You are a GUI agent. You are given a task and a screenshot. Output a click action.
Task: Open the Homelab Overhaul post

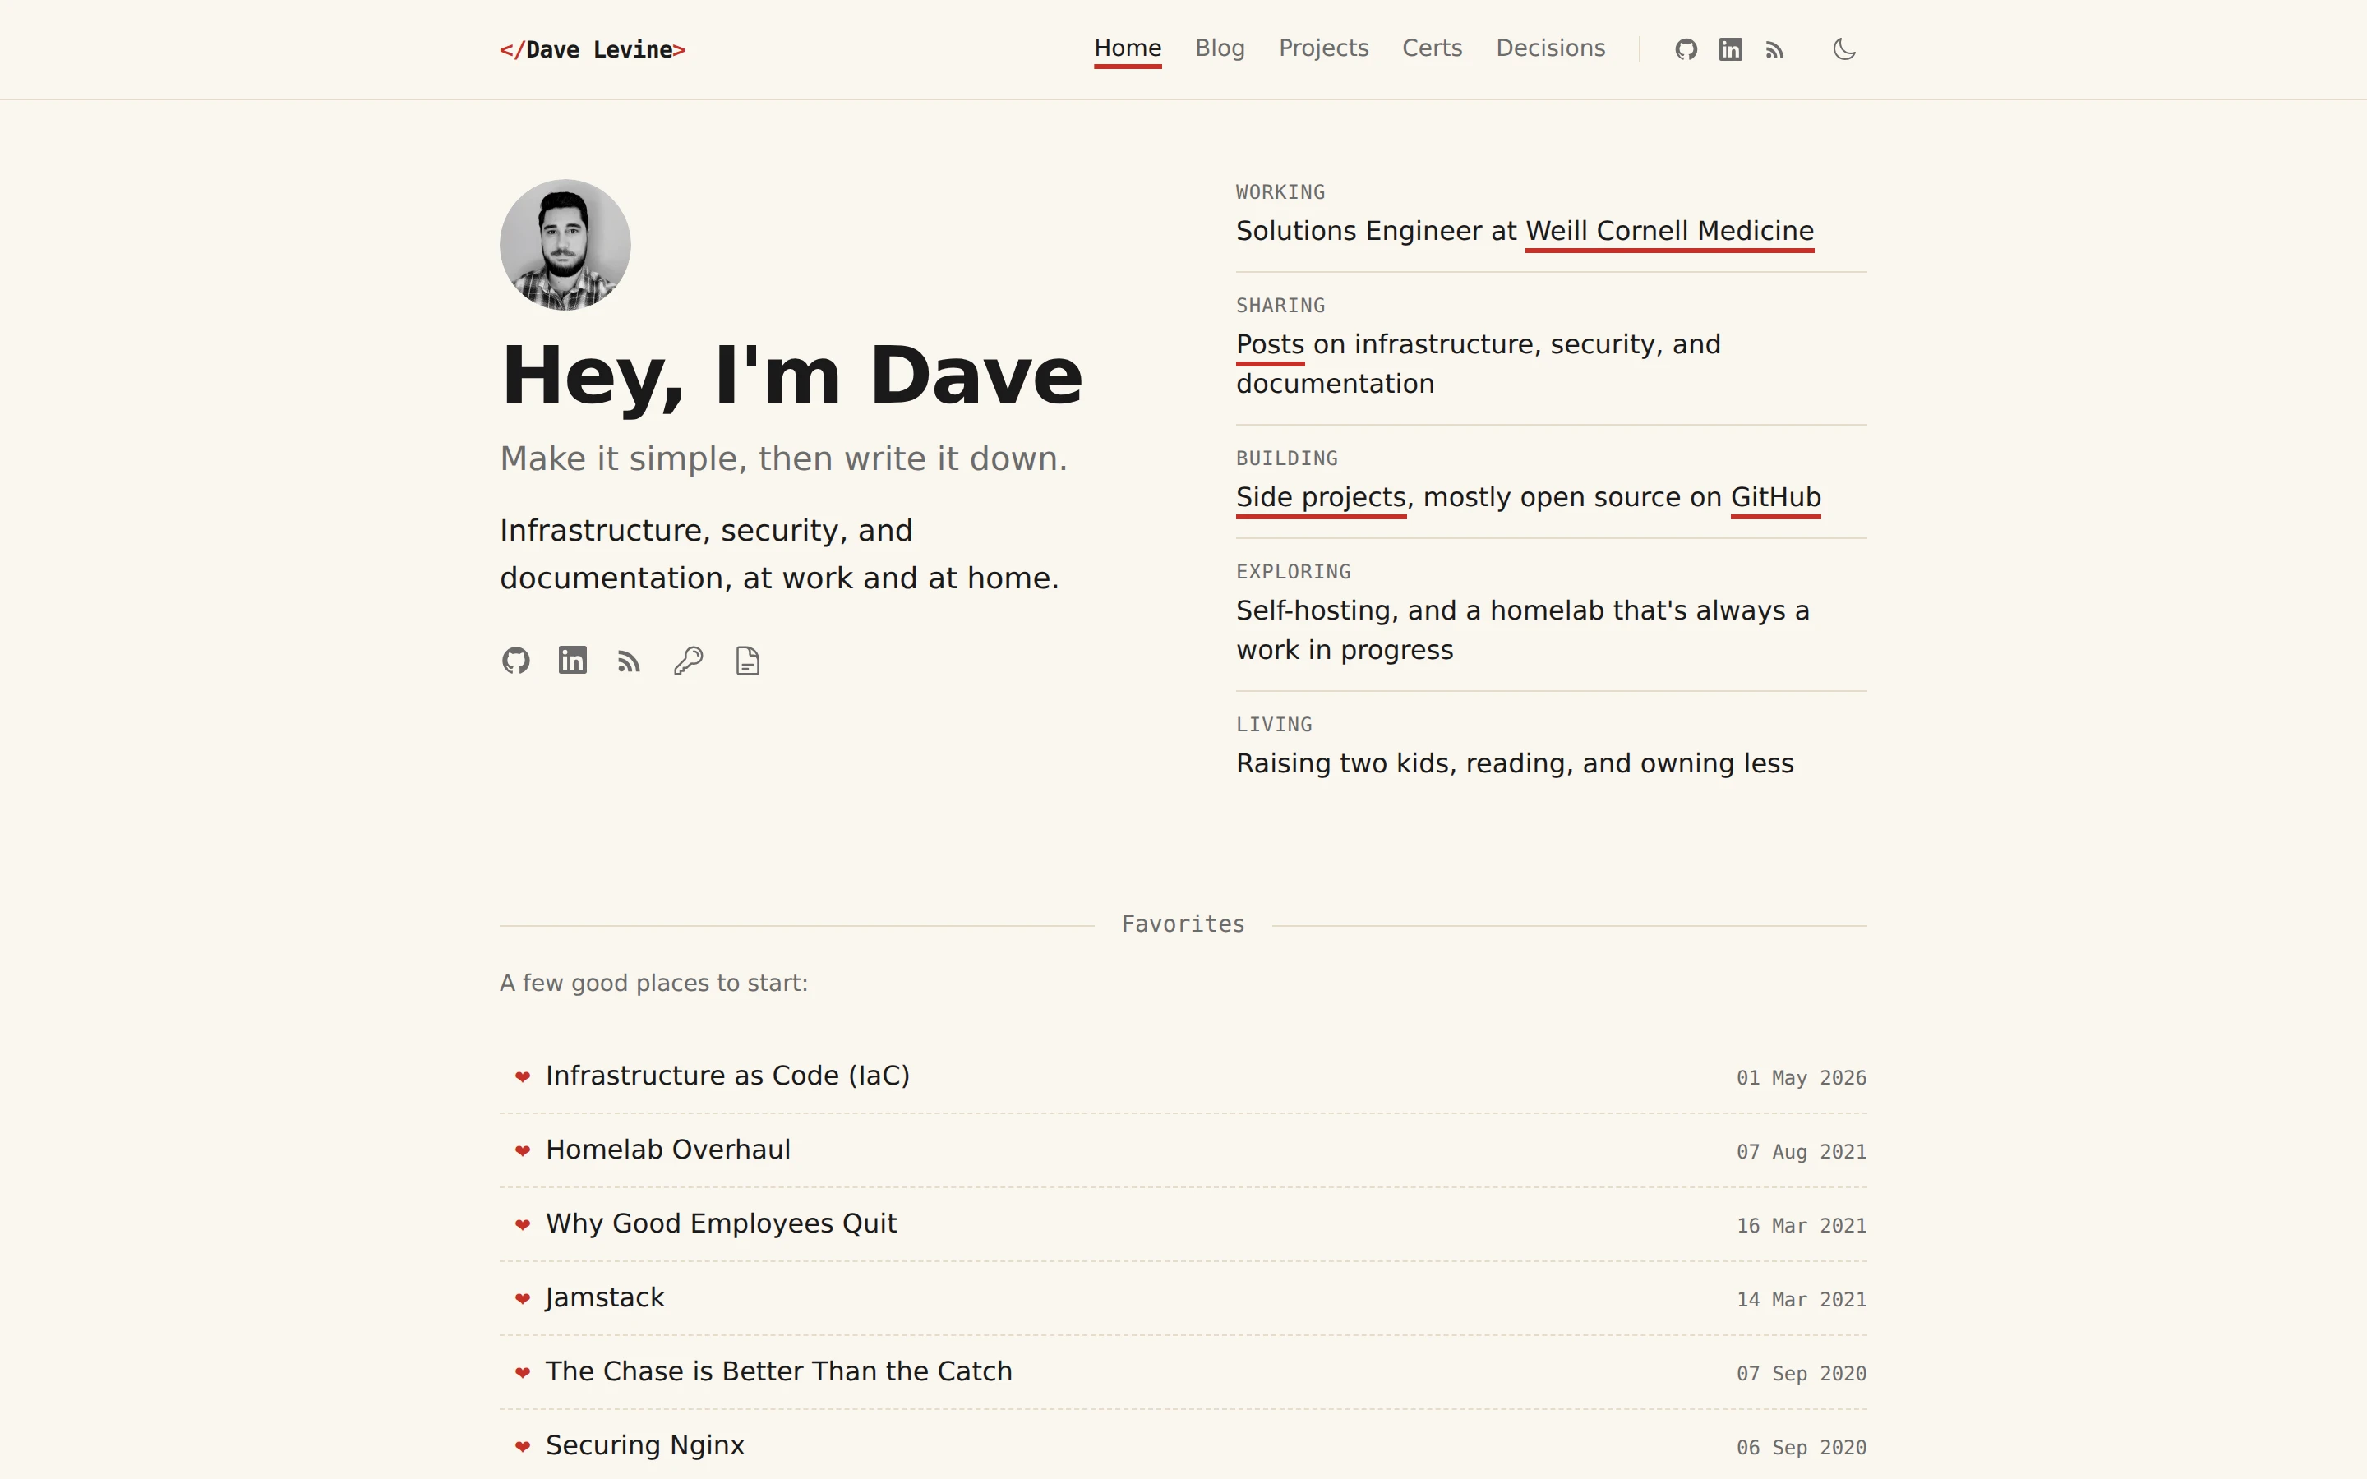pos(668,1150)
